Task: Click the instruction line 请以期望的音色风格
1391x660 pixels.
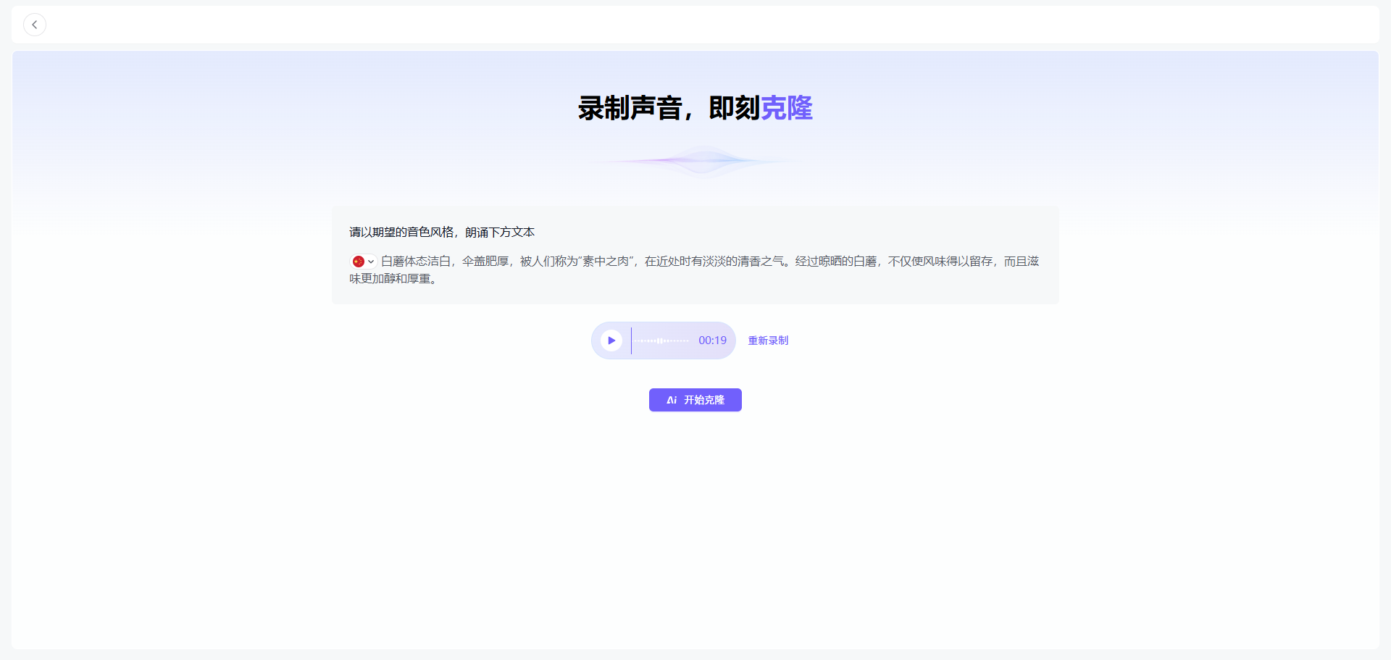Action: click(x=442, y=232)
